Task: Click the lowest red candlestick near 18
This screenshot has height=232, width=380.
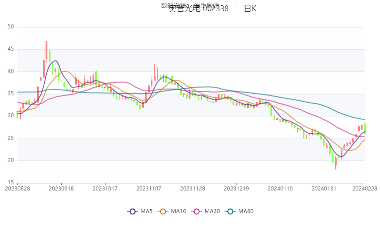Action: pos(336,162)
